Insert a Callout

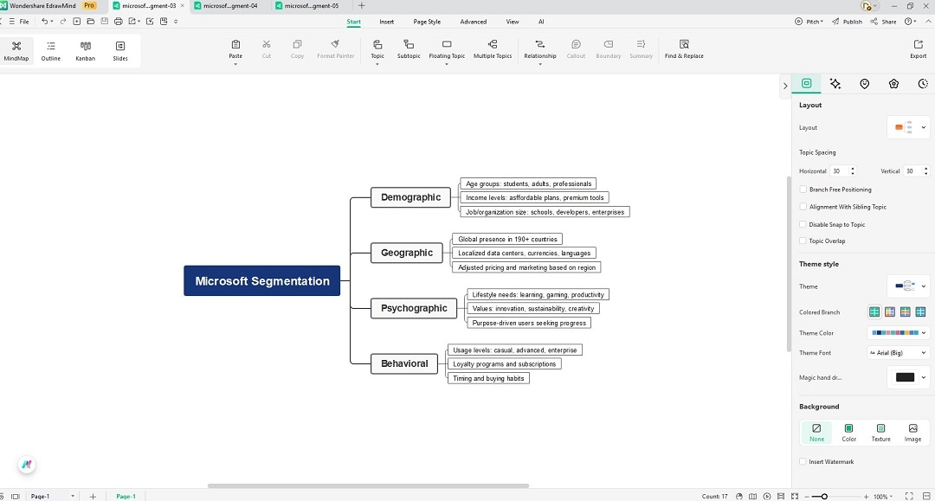pyautogui.click(x=576, y=49)
